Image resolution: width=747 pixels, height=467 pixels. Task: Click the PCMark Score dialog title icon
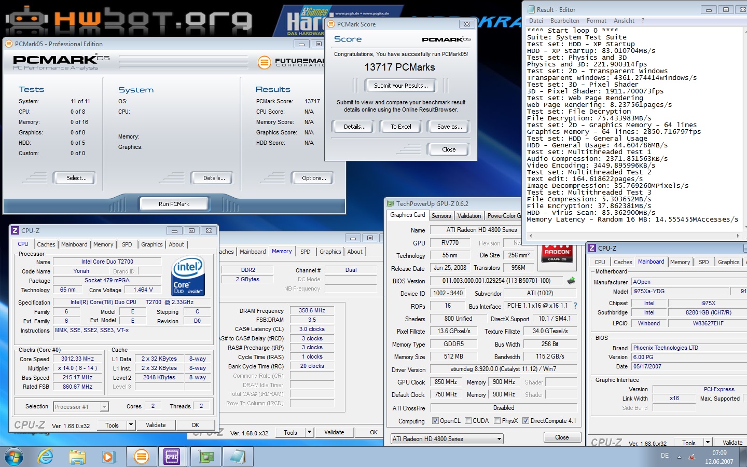coord(330,24)
